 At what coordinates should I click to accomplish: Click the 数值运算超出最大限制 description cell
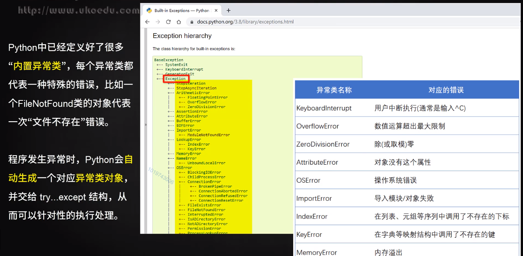click(410, 126)
